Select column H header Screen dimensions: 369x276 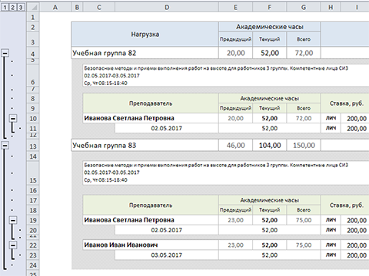pos(331,8)
